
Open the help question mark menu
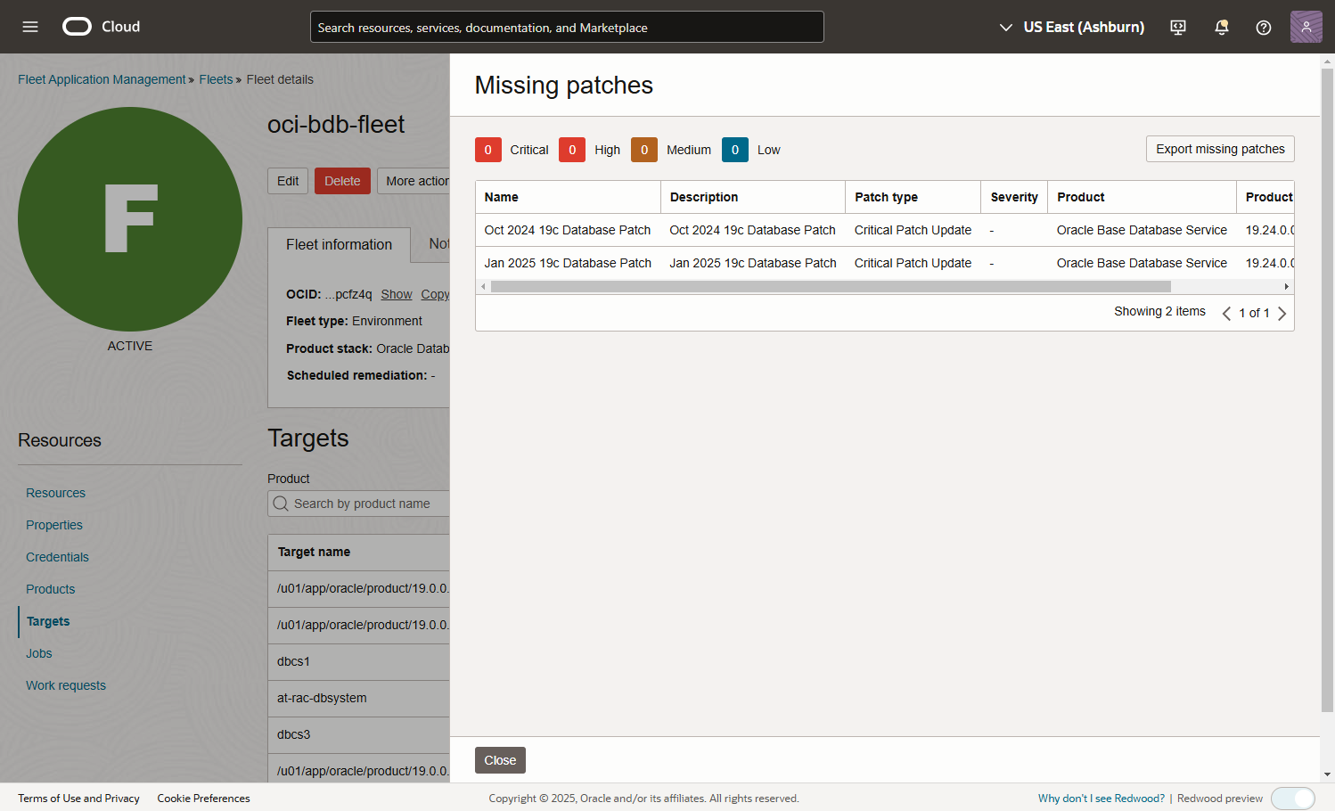[x=1264, y=27]
